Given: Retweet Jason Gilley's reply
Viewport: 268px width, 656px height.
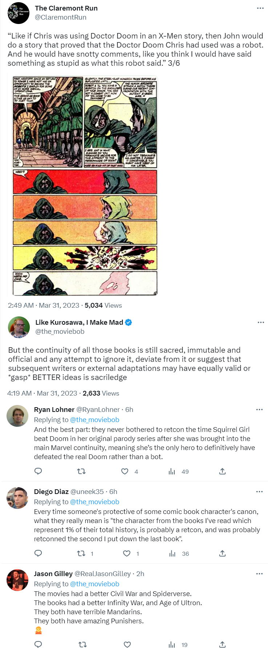Looking at the screenshot, I should coord(82,644).
